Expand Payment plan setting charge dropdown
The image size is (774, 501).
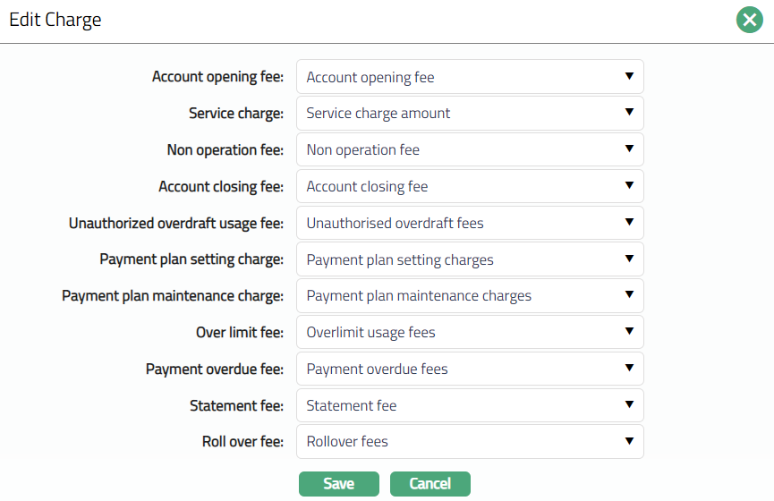pos(470,259)
